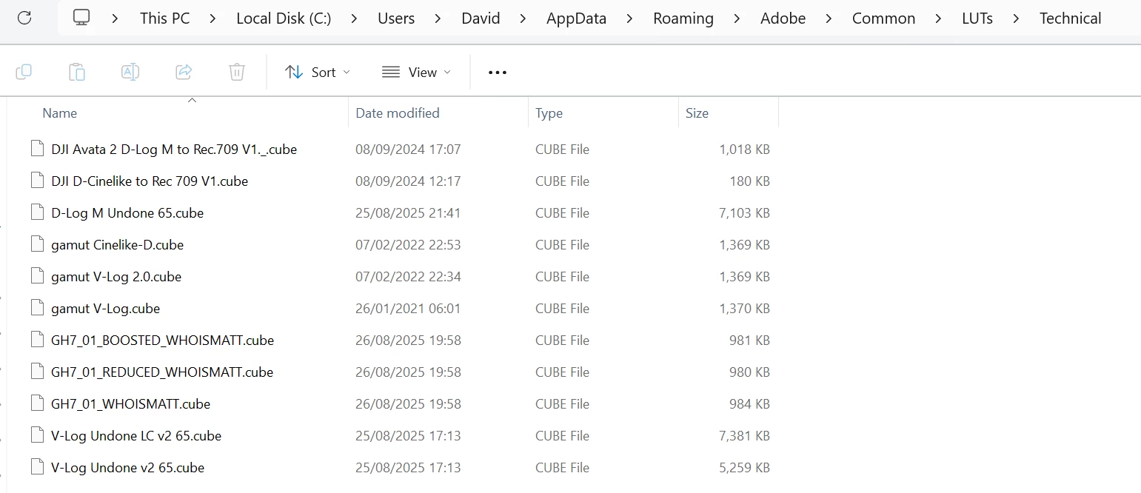
Task: Click the Delete trash icon
Action: [237, 72]
